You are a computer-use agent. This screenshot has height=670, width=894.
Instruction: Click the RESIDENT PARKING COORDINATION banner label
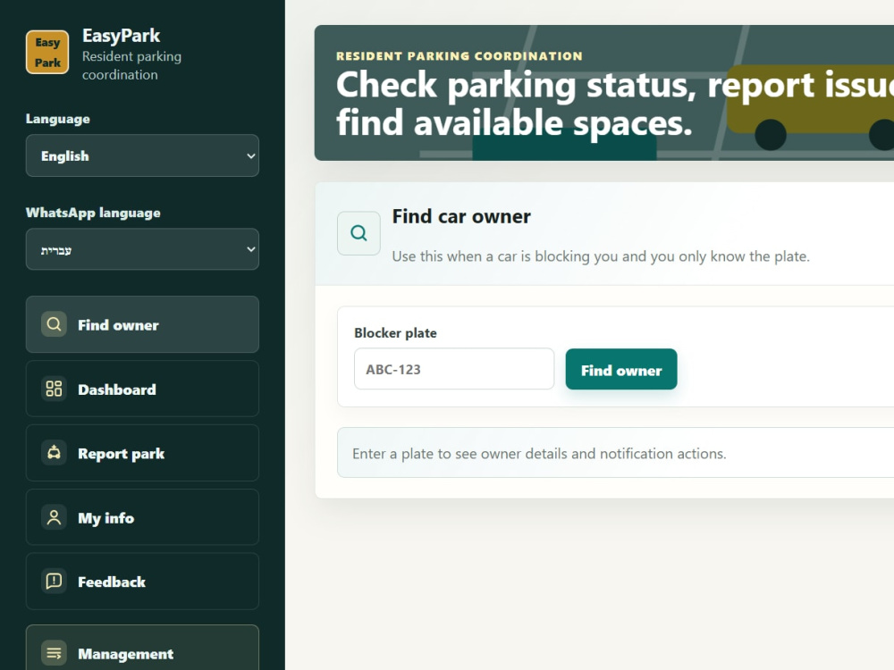(x=460, y=55)
